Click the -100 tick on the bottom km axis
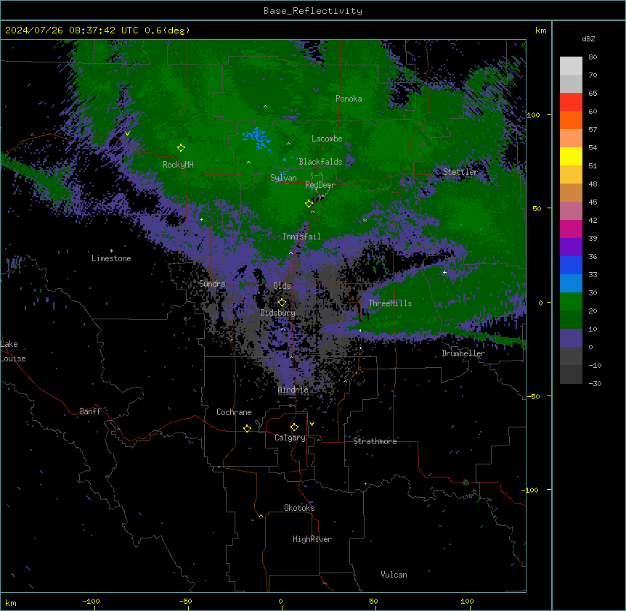Viewport: 626px width, 611px height. click(x=91, y=601)
